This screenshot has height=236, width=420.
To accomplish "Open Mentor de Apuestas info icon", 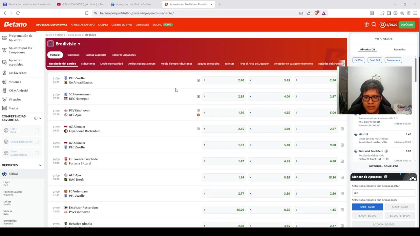I will [386, 177].
